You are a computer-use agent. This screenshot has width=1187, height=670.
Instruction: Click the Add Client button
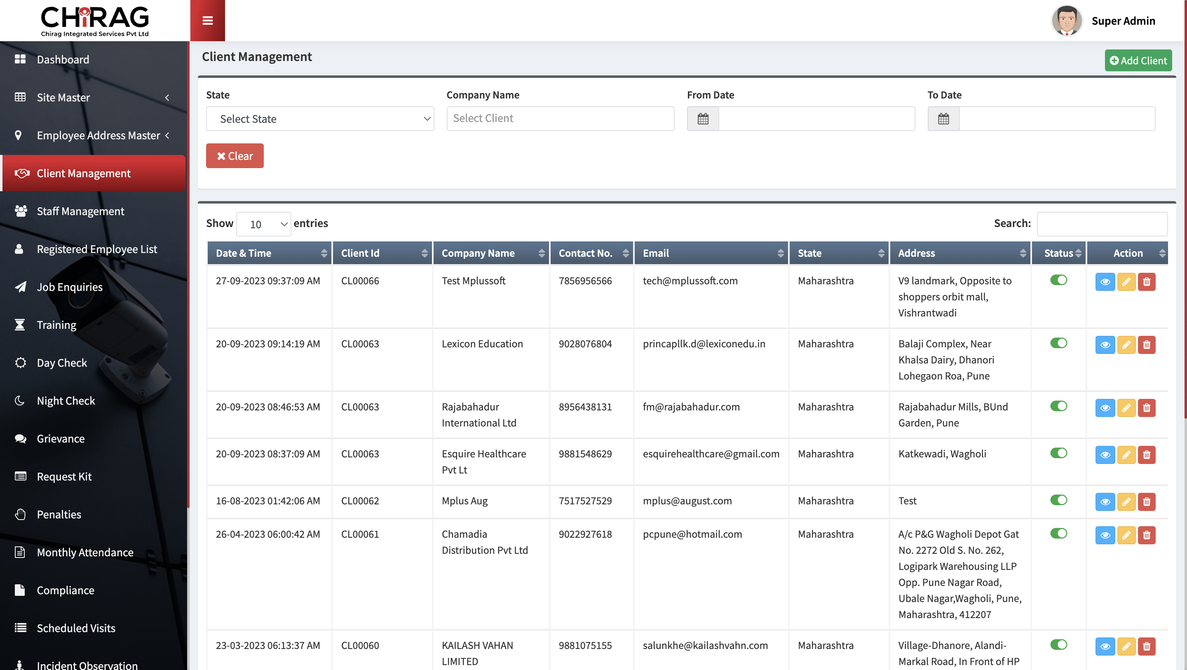coord(1138,61)
